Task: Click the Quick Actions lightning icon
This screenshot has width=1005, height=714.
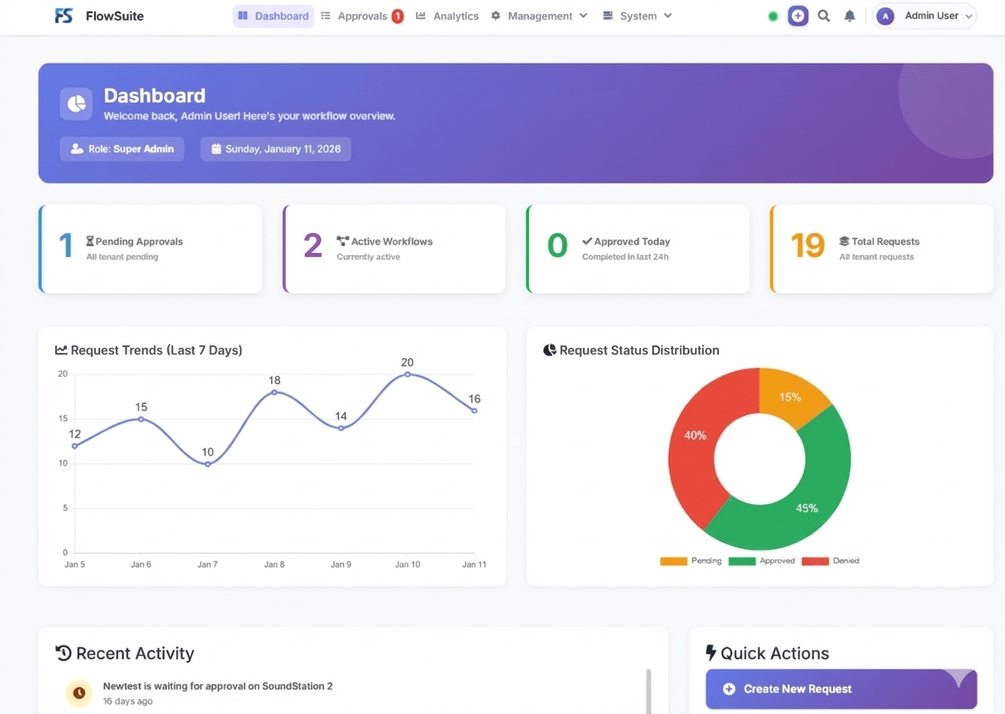Action: (712, 653)
